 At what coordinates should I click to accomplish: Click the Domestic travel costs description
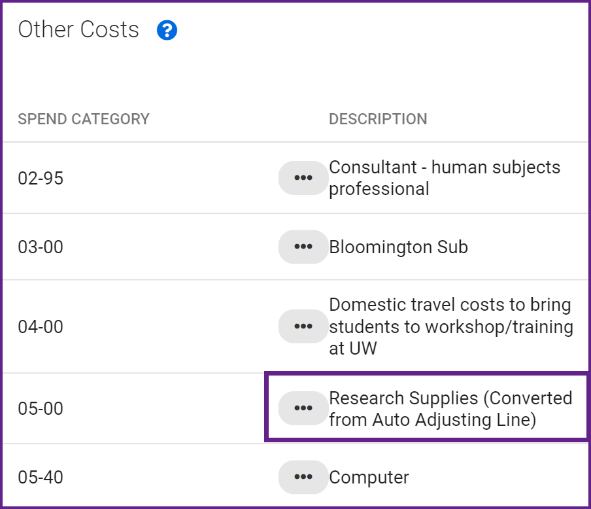[x=451, y=326]
